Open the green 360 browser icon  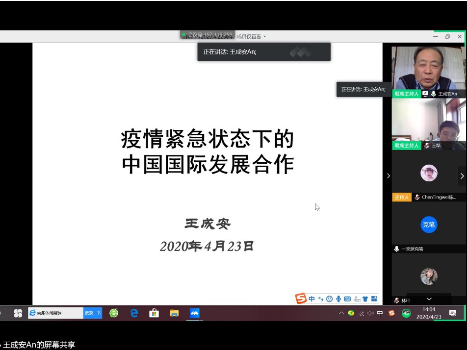pyautogui.click(x=114, y=313)
